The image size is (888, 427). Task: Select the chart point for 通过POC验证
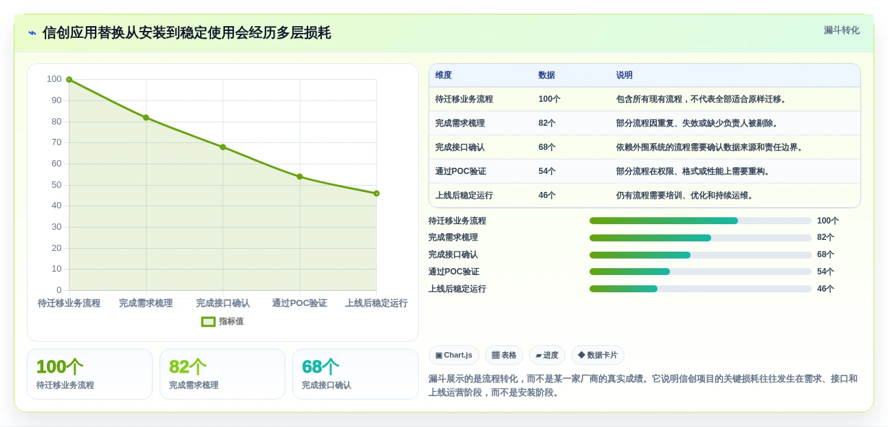click(x=300, y=177)
